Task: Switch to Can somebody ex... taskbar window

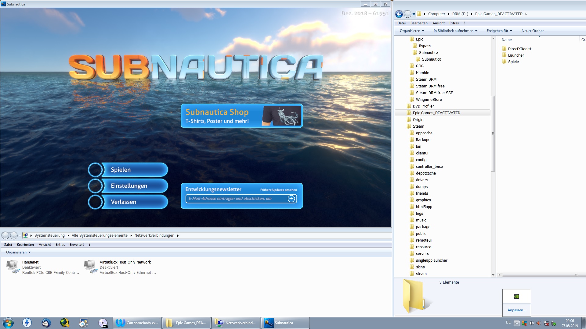Action: pyautogui.click(x=137, y=323)
